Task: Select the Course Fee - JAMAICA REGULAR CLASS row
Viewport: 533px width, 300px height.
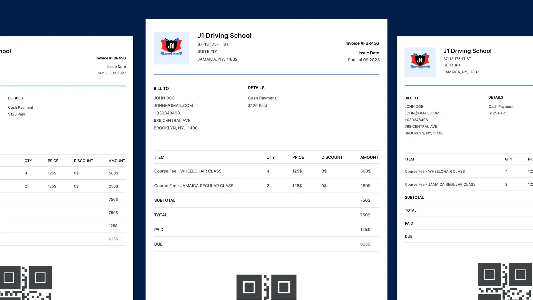Action: [x=194, y=186]
